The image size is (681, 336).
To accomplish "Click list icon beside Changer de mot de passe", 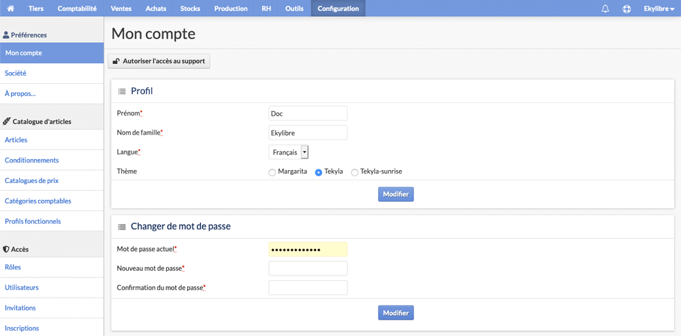I will coord(122,226).
